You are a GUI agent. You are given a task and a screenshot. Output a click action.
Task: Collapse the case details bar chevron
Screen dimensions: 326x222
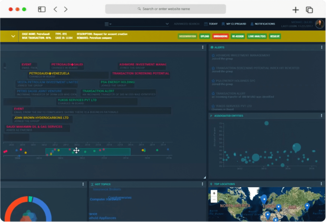(x=13, y=36)
